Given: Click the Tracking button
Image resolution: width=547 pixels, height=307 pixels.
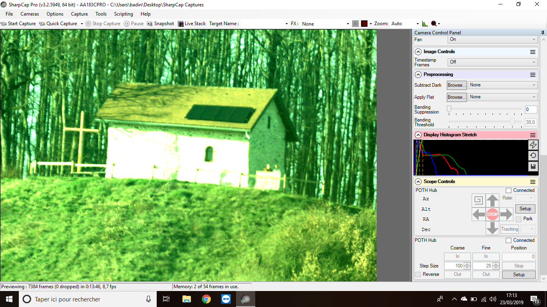Looking at the screenshot, I should 509,229.
